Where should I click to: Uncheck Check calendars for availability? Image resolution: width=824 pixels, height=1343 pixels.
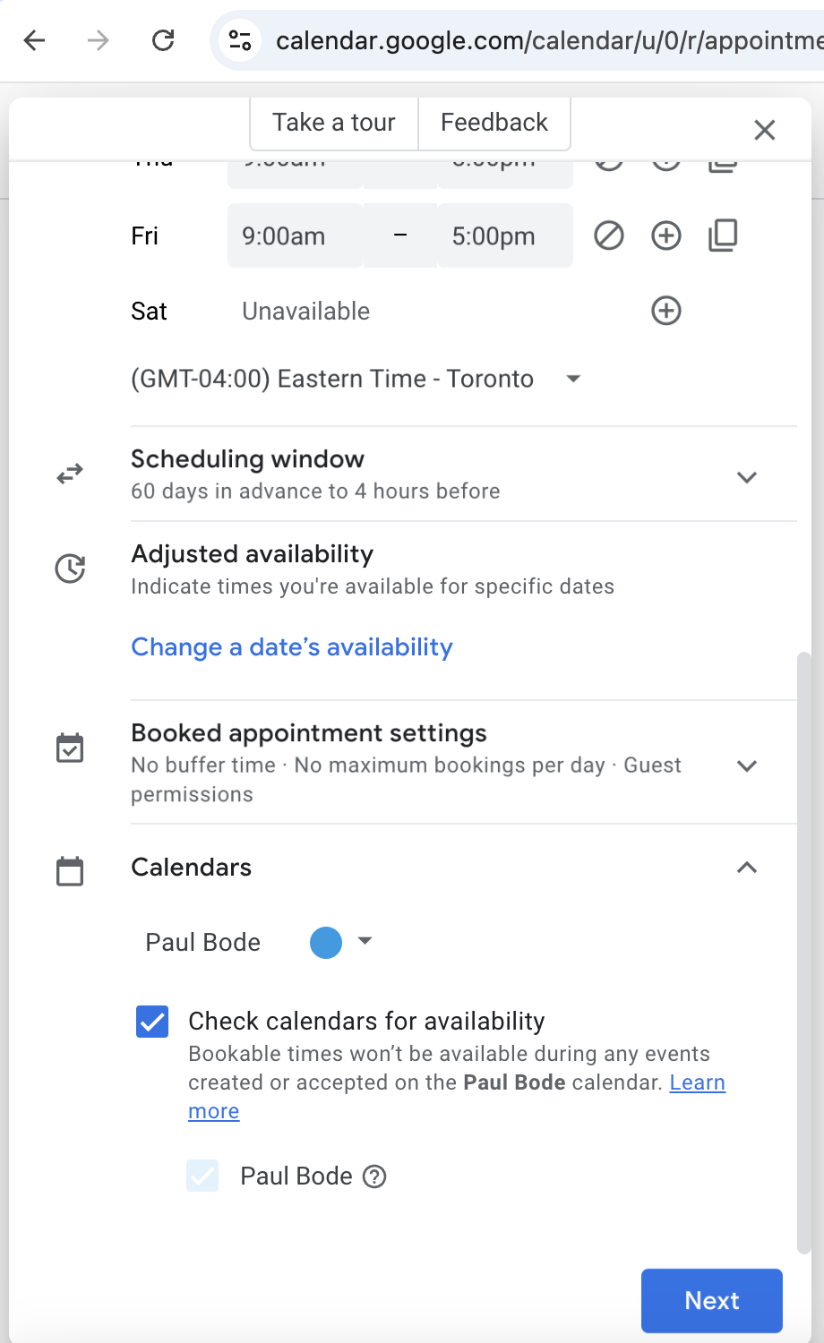pyautogui.click(x=152, y=1022)
